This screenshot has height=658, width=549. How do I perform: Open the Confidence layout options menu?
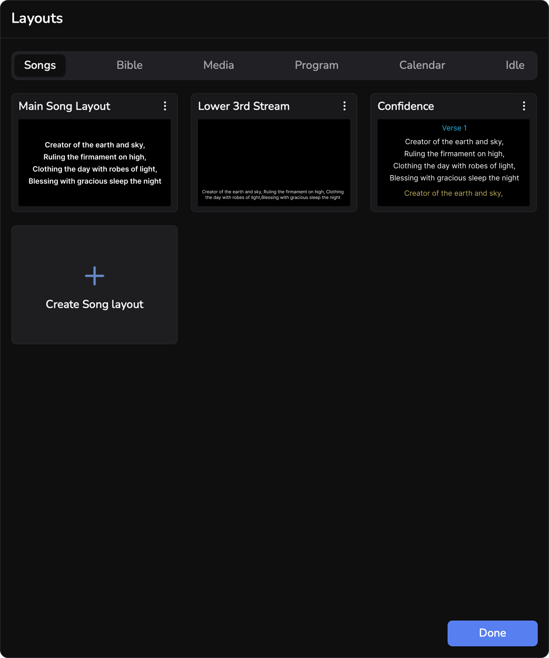[x=524, y=106]
